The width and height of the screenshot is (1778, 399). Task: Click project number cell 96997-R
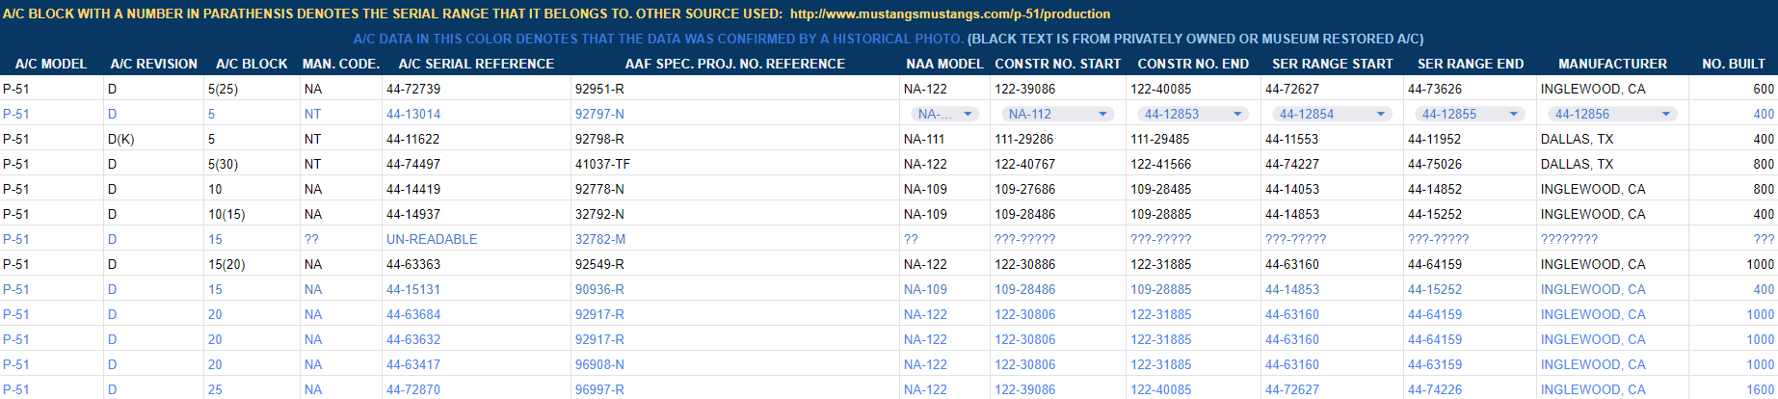(x=735, y=389)
